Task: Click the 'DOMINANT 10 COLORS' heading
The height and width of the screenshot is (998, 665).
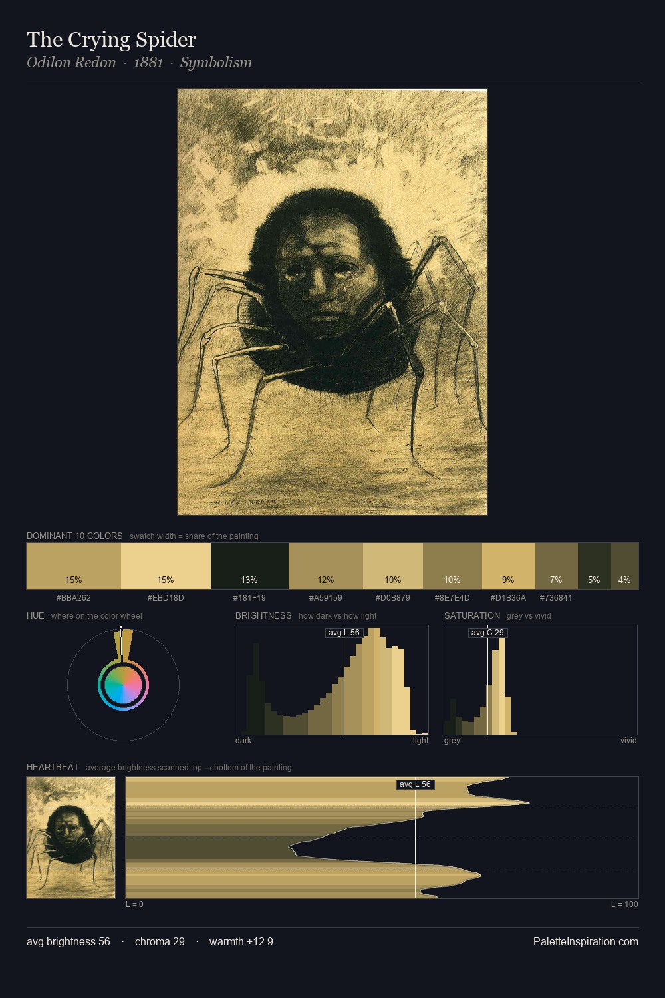Action: [x=74, y=536]
